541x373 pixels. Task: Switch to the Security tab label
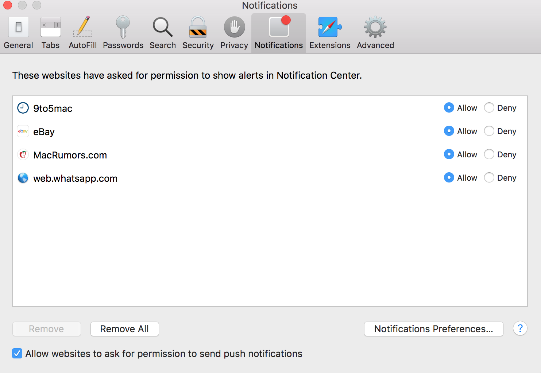click(198, 45)
